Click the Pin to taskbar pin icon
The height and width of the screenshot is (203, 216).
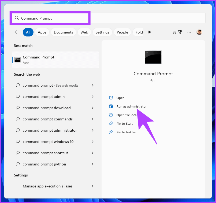click(111, 132)
